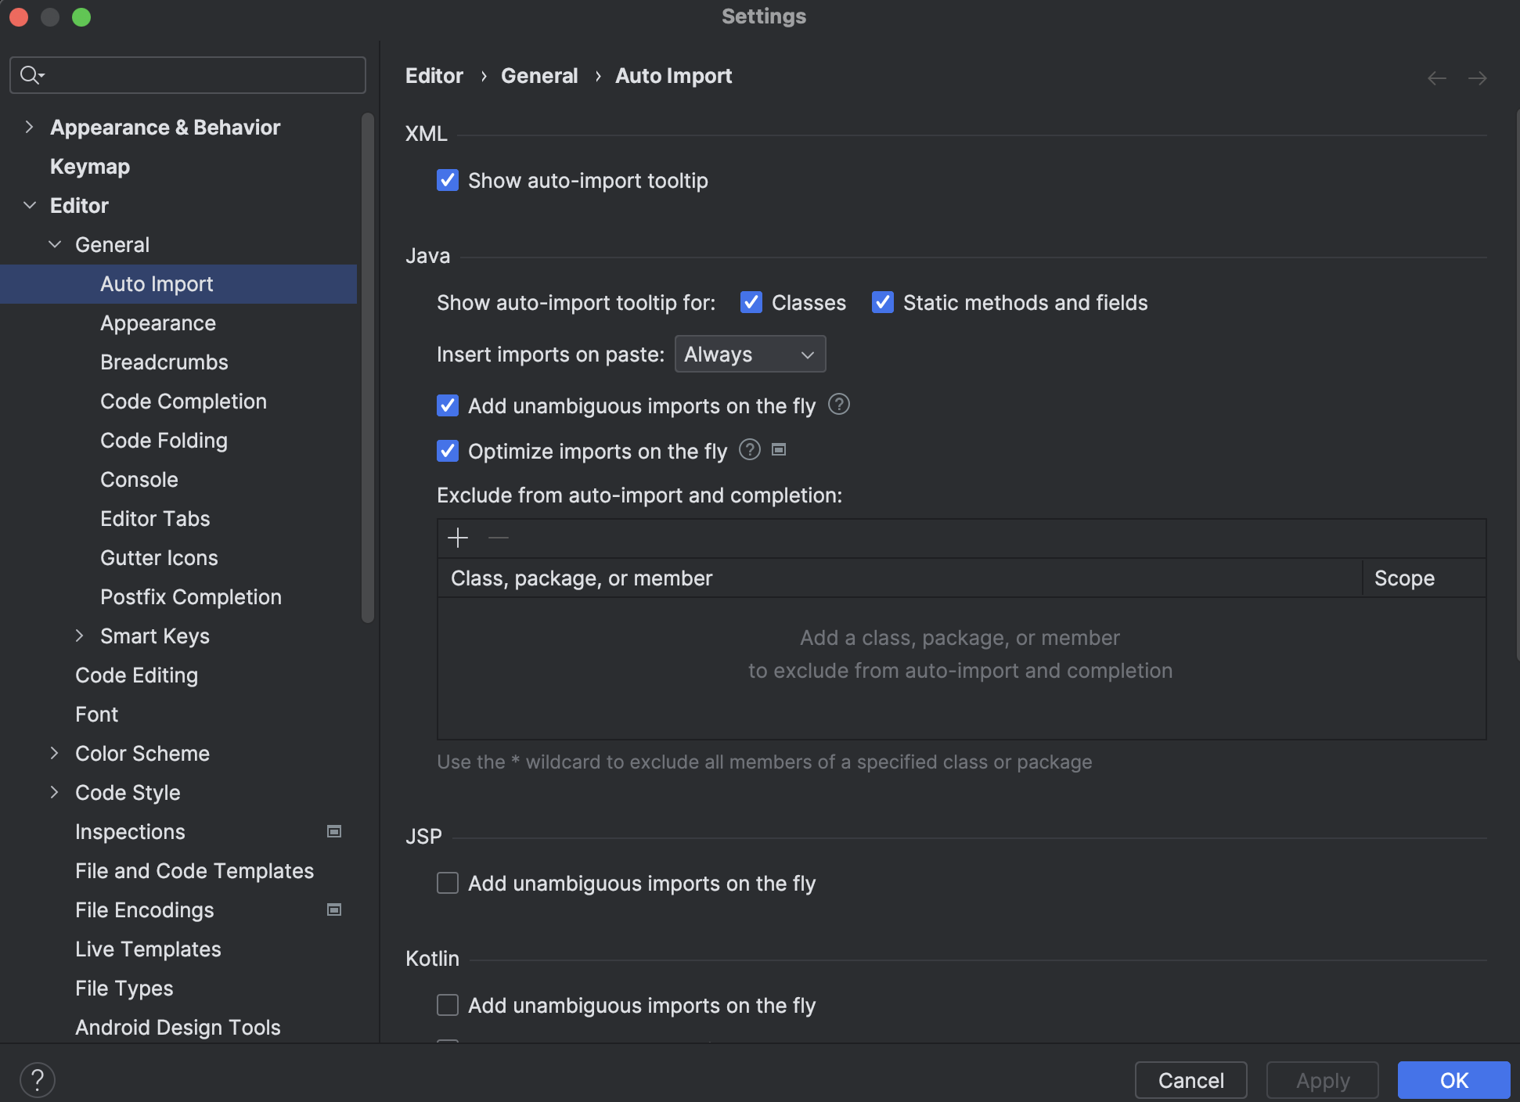Open help for Optimize imports on the fly
This screenshot has width=1520, height=1102.
point(750,450)
